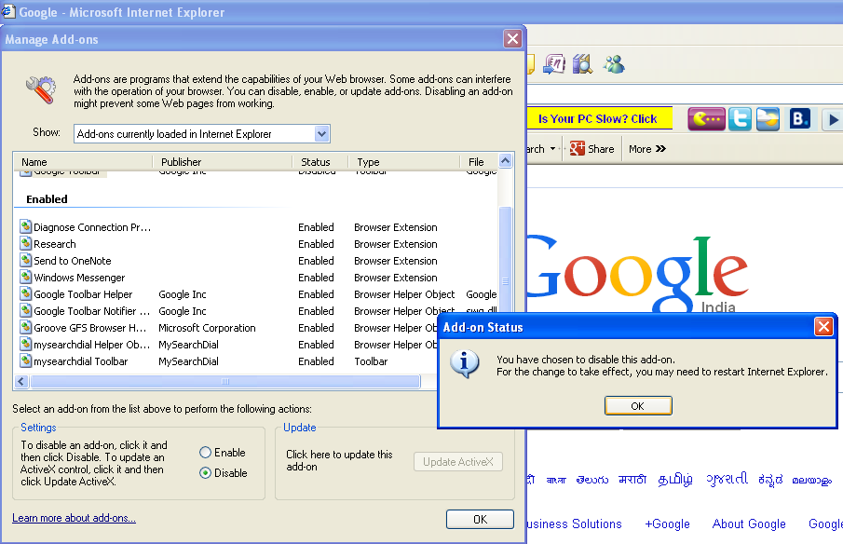Click the Send to OneNote toolbar icon
This screenshot has height=544, width=843.
(556, 64)
